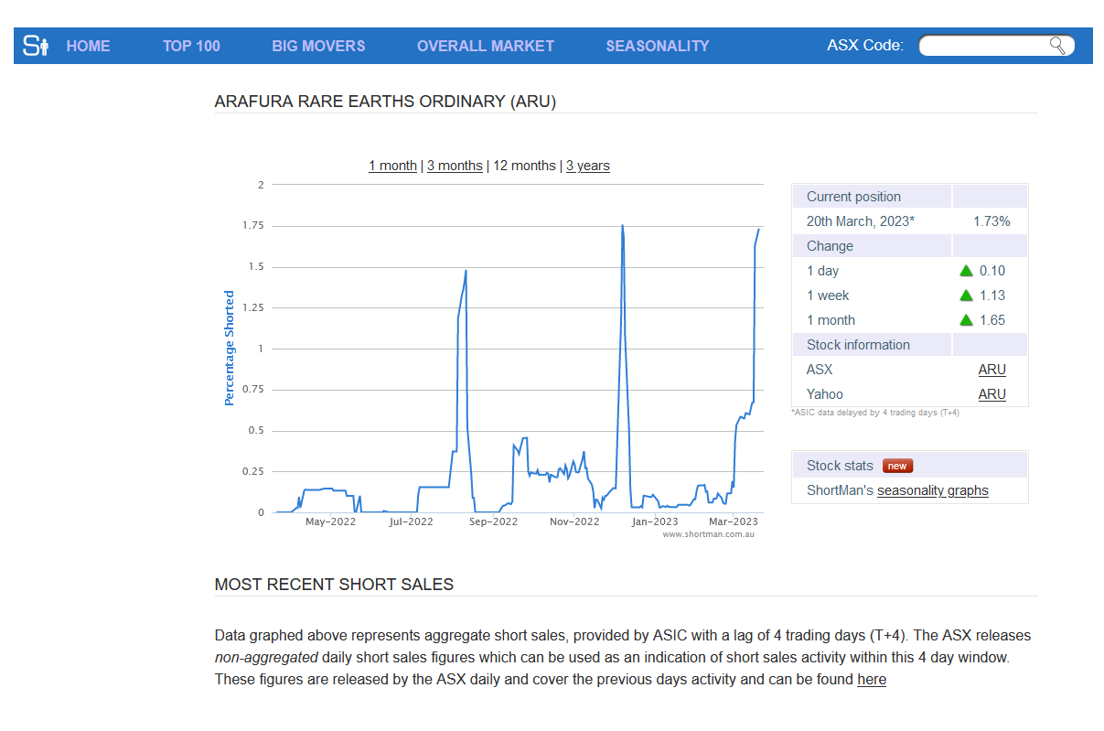The width and height of the screenshot is (1104, 731).
Task: Click the red 'new' badge
Action: coord(897,466)
